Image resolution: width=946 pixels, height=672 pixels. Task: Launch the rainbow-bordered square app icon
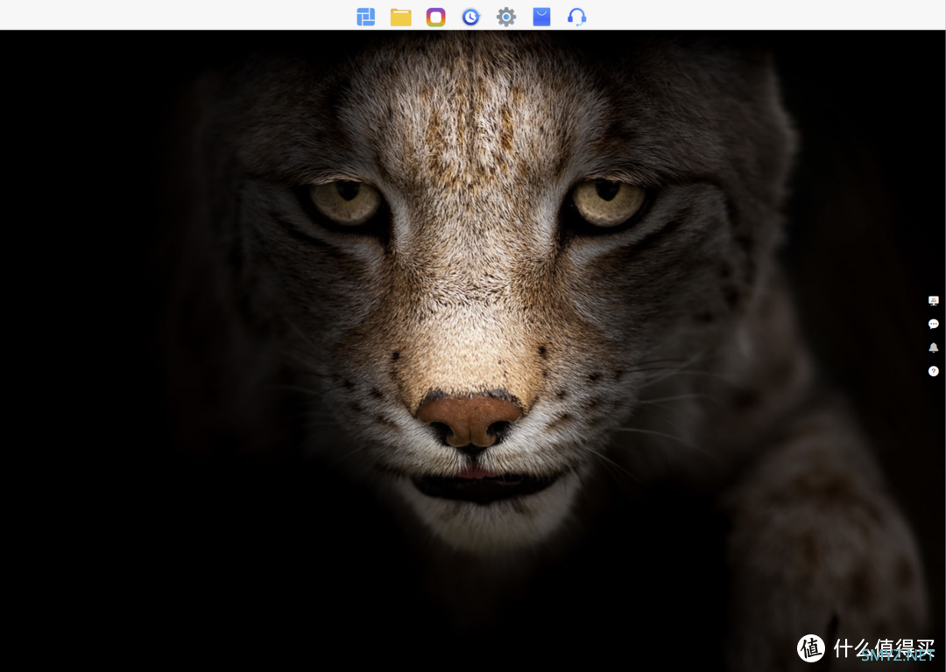[435, 17]
